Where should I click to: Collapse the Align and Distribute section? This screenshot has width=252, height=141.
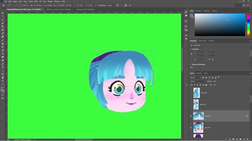click(191, 64)
